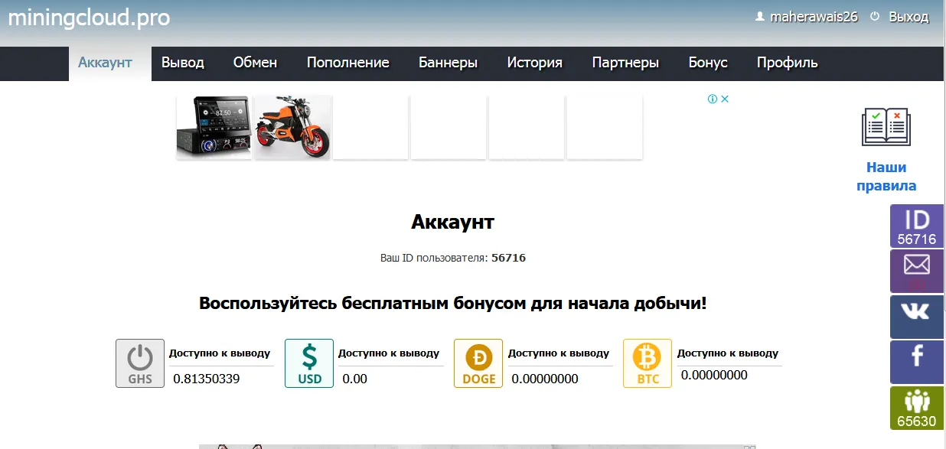Click the GHS power icon

pos(140,363)
